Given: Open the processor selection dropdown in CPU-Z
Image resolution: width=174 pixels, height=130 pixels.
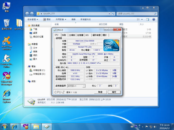Looking at the screenshot, I should point(84,86).
